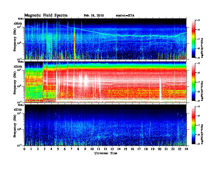Click the log(PSD) unit label beside dZ/dt color bar
The width and height of the screenshot is (222, 171).
point(202,134)
